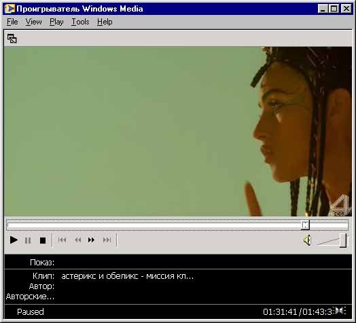Open the View menu
Viewport: 356px width, 323px height.
point(33,22)
